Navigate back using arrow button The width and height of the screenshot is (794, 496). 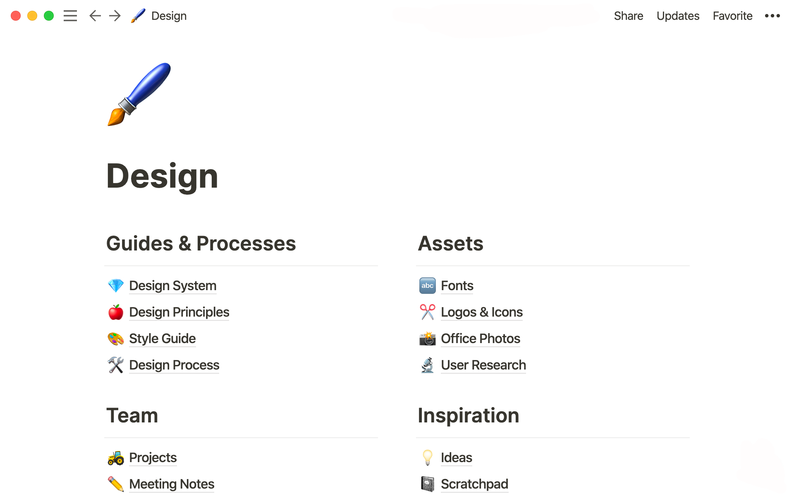(x=96, y=16)
